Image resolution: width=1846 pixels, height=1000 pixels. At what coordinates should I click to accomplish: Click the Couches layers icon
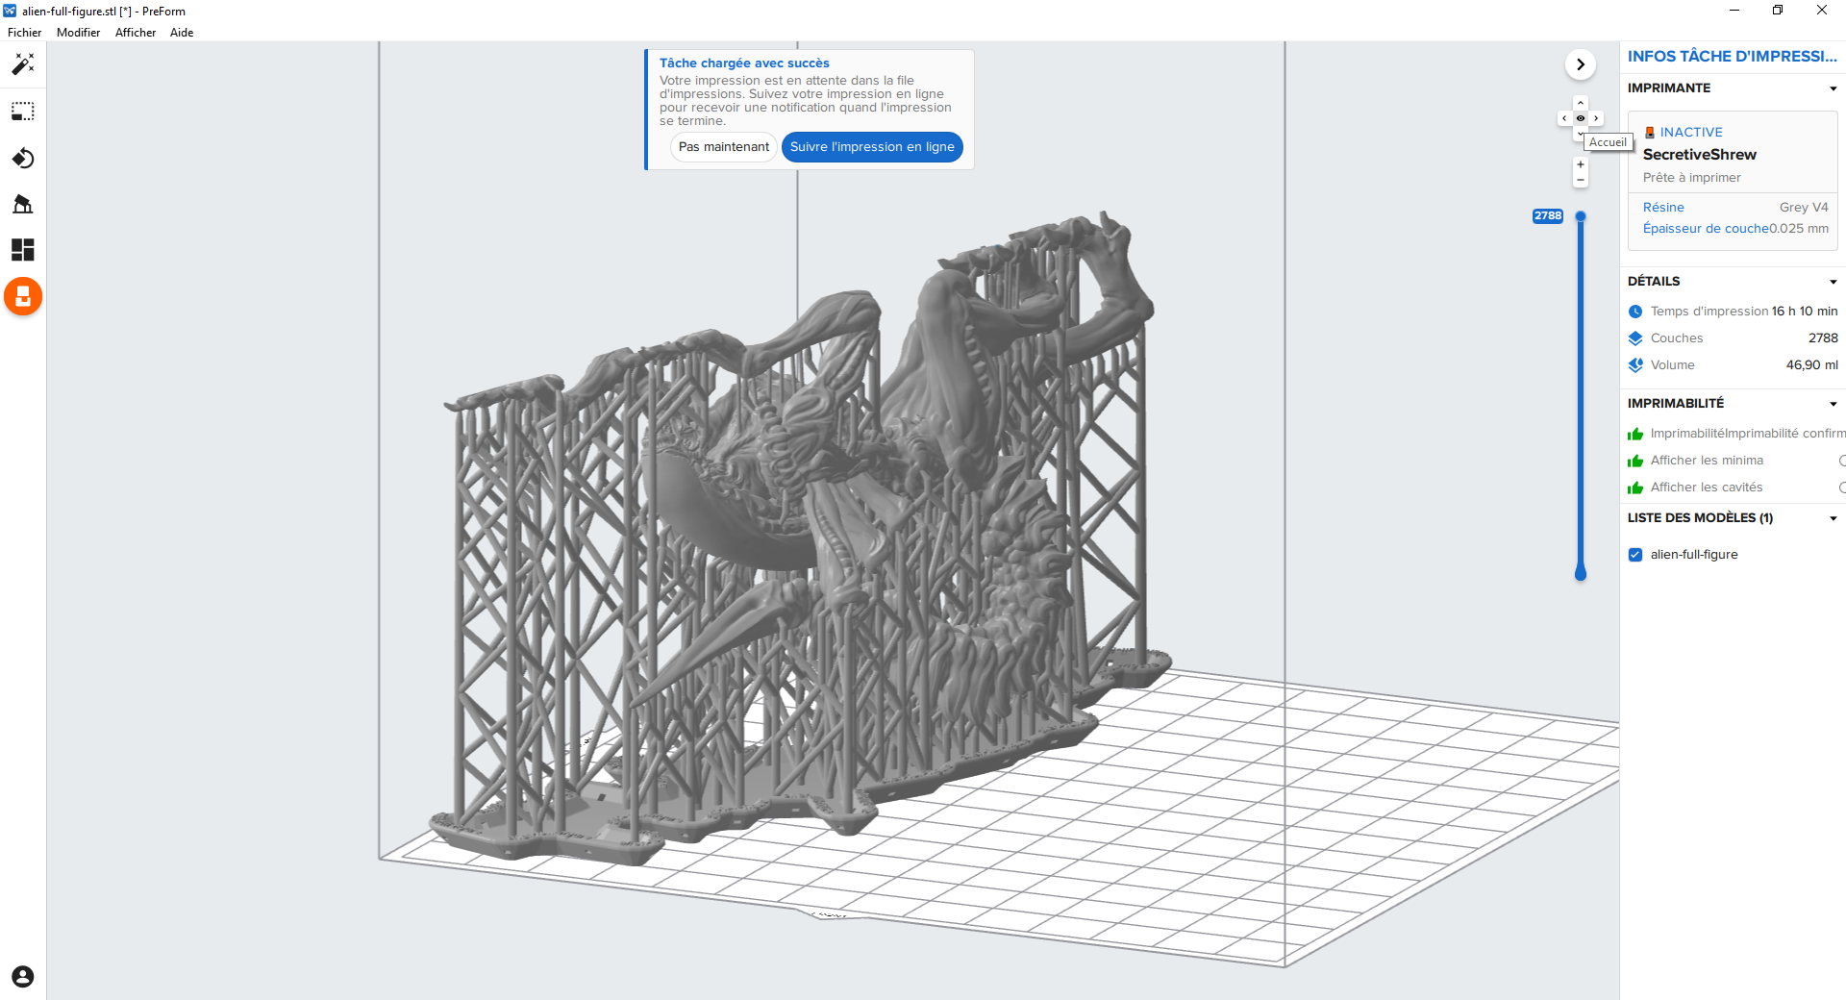click(1635, 338)
